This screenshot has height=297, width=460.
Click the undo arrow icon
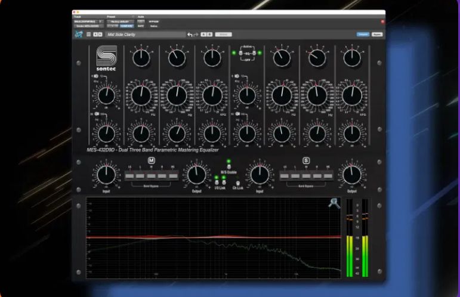(190, 35)
